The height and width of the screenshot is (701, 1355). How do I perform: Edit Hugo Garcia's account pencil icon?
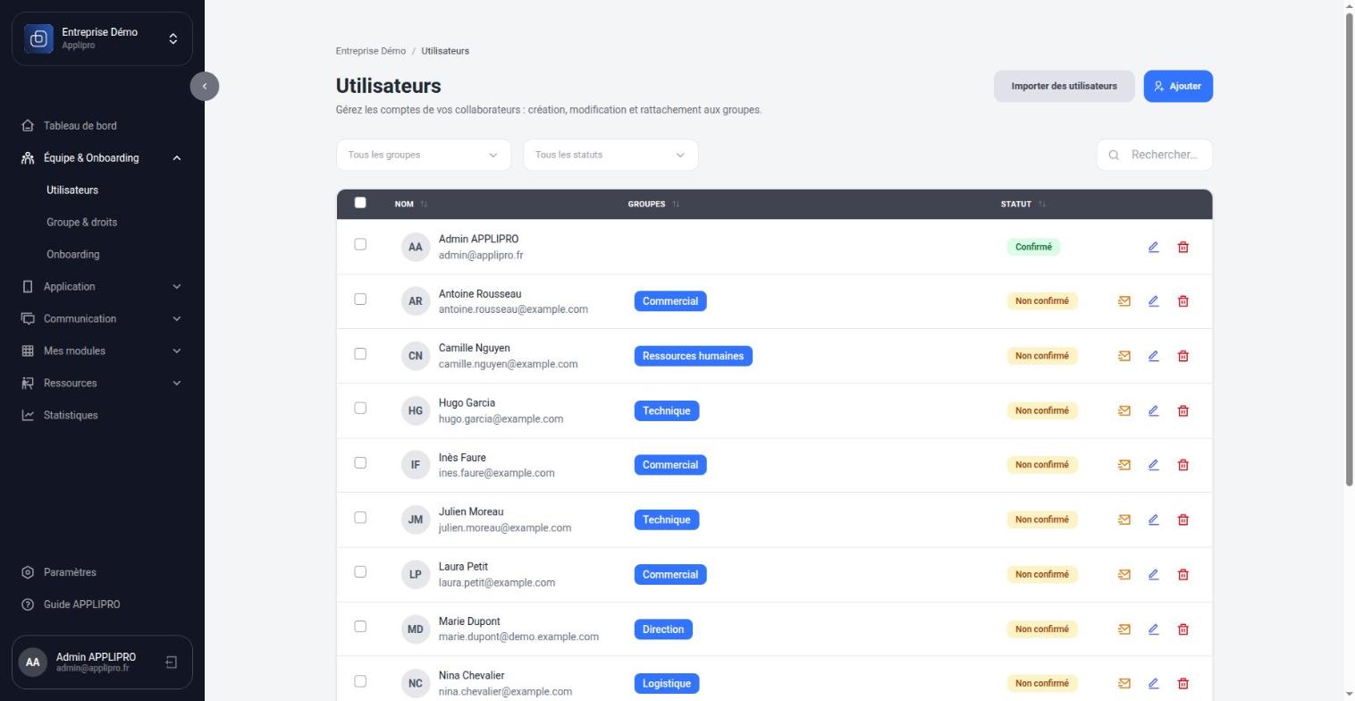[x=1153, y=410]
